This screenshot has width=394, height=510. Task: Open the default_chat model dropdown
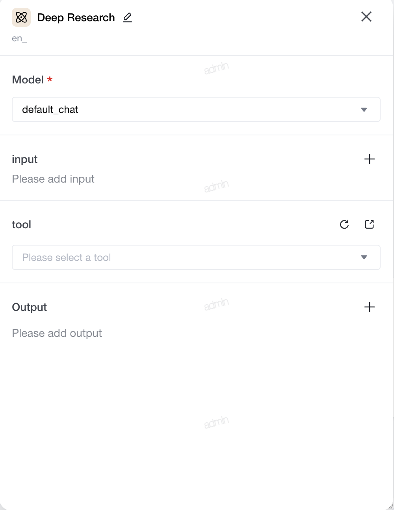click(196, 109)
